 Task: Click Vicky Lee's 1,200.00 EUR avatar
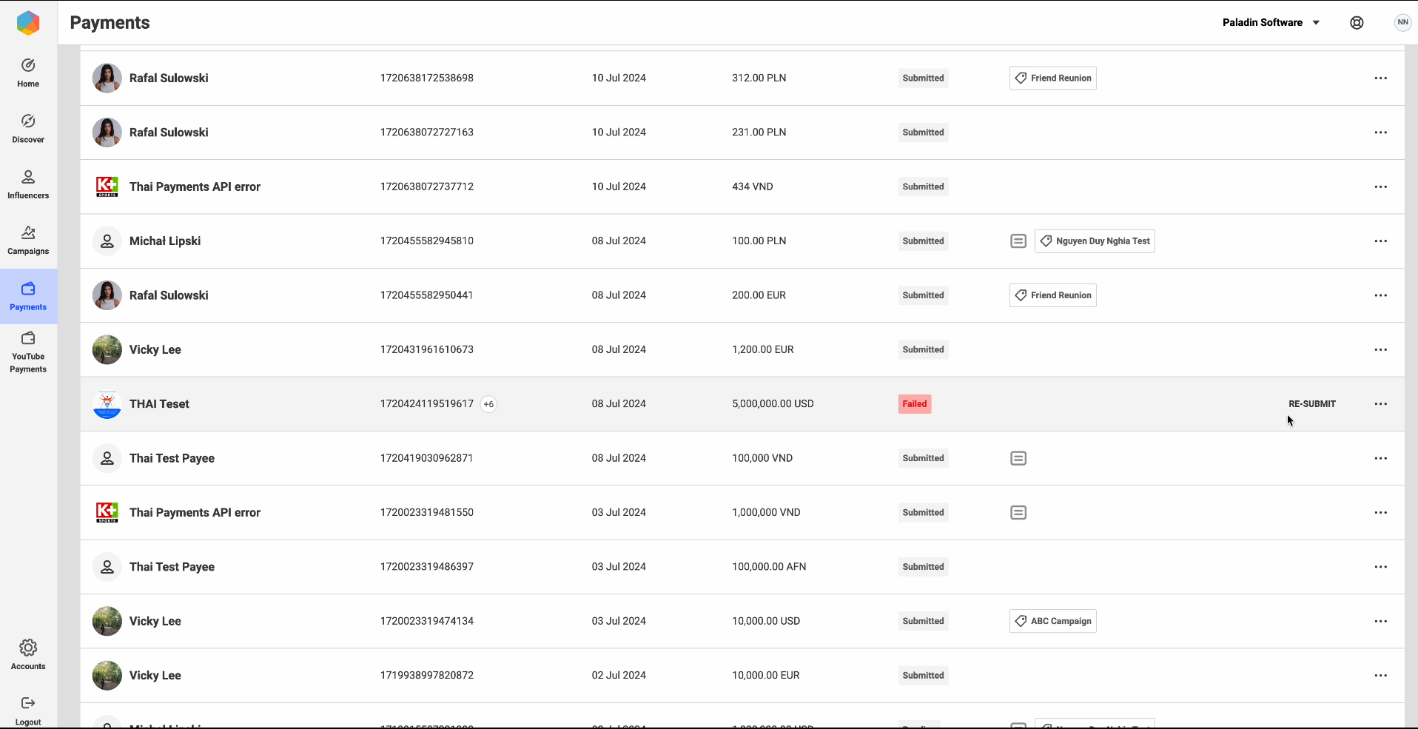pyautogui.click(x=107, y=350)
